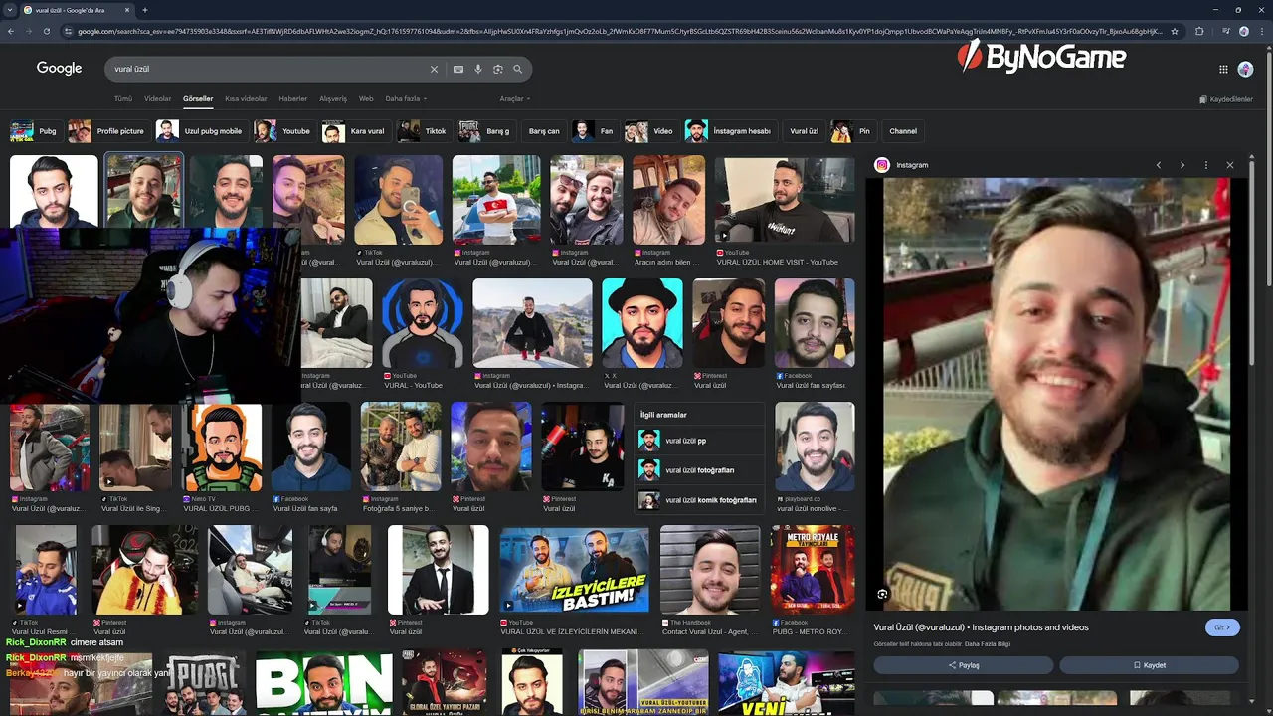1273x716 pixels.
Task: Open Google Lens image search icon
Action: 498,69
